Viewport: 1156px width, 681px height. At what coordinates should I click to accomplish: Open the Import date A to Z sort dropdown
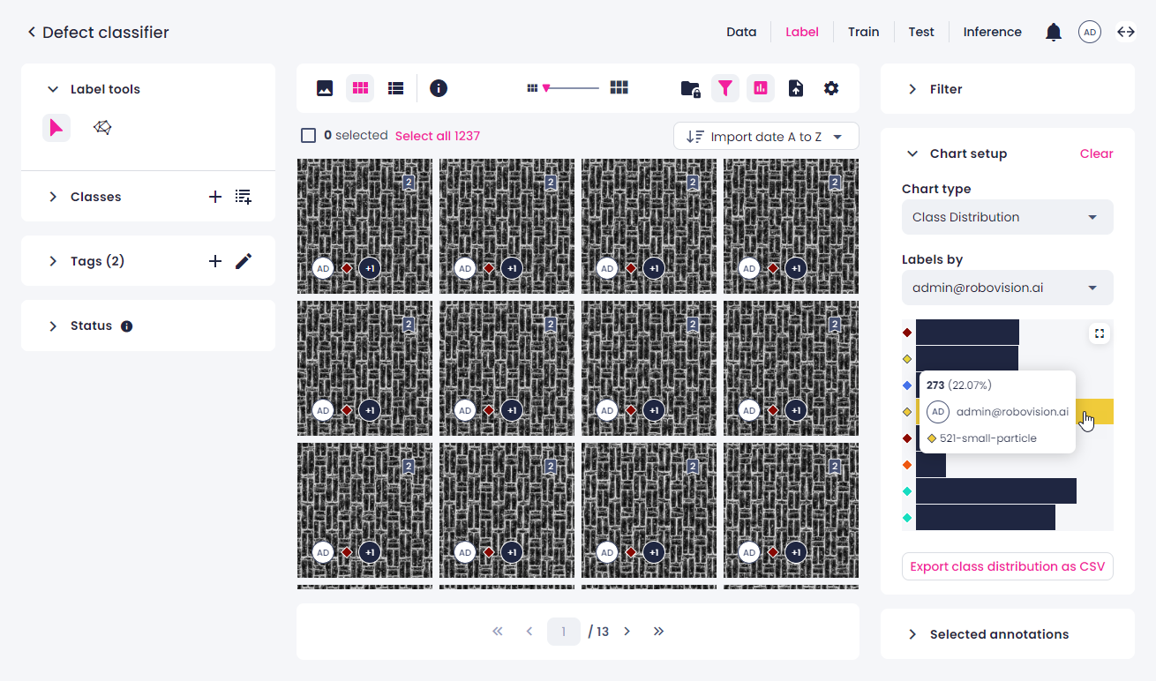[766, 137]
